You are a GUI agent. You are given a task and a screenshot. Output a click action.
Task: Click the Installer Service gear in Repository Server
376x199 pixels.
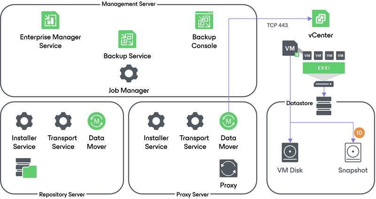pos(24,121)
